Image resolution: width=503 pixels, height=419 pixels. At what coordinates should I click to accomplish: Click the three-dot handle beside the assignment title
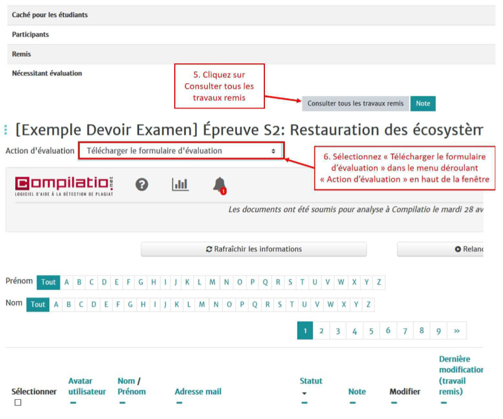tap(6, 130)
